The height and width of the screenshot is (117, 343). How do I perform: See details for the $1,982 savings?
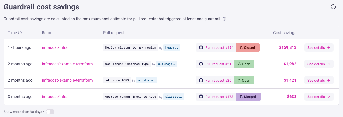319,64
